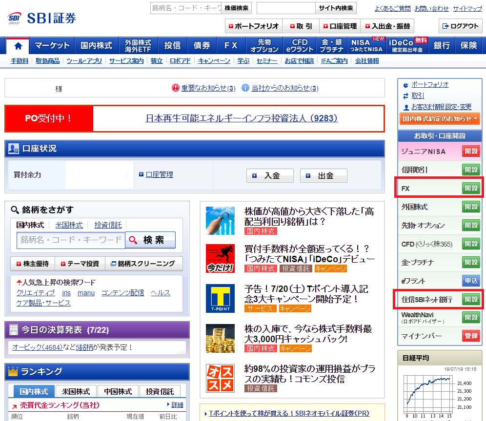The height and width of the screenshot is (421, 486).
Task: Focus the site search input field
Action: pyautogui.click(x=286, y=8)
